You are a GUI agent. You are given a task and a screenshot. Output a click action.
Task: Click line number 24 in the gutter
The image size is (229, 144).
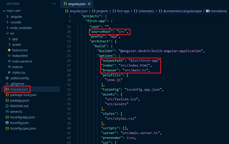(x=69, y=51)
